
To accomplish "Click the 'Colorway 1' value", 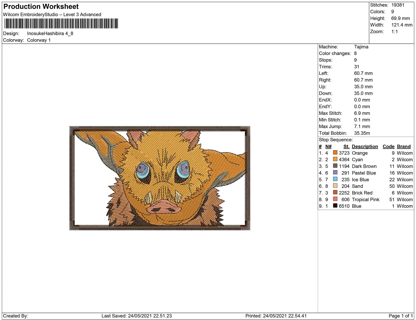I will pyautogui.click(x=39, y=40).
